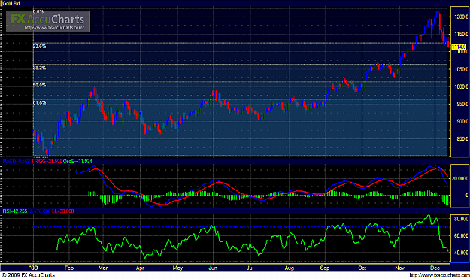Click the RSI=42.255 indicator readout
This screenshot has width=470, height=279.
click(x=15, y=211)
